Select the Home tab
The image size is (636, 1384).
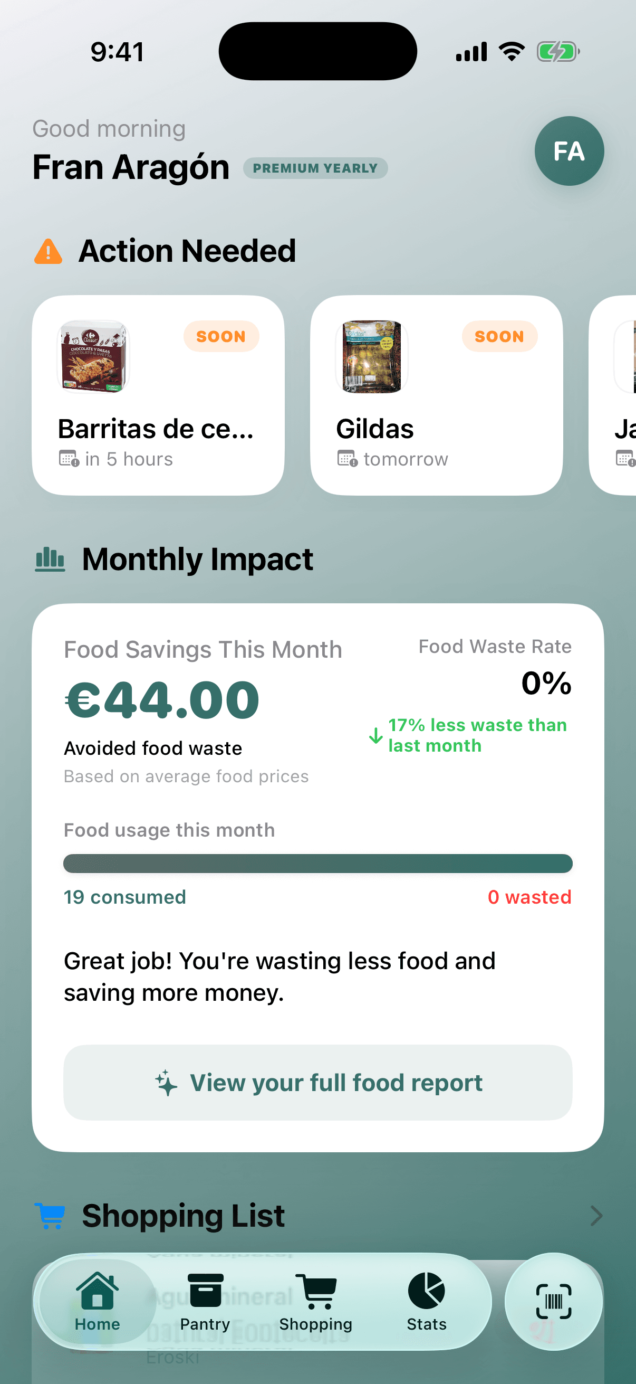pyautogui.click(x=97, y=1301)
